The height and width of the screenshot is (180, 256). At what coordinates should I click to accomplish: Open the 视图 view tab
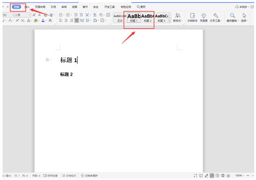[x=74, y=7]
